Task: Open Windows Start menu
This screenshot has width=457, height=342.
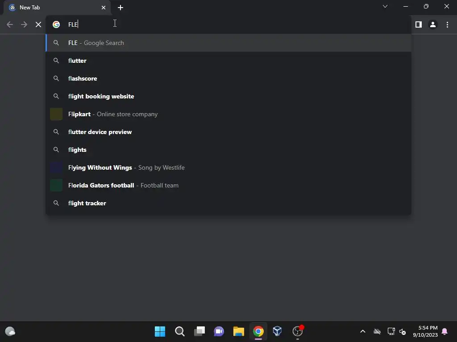Action: tap(160, 331)
